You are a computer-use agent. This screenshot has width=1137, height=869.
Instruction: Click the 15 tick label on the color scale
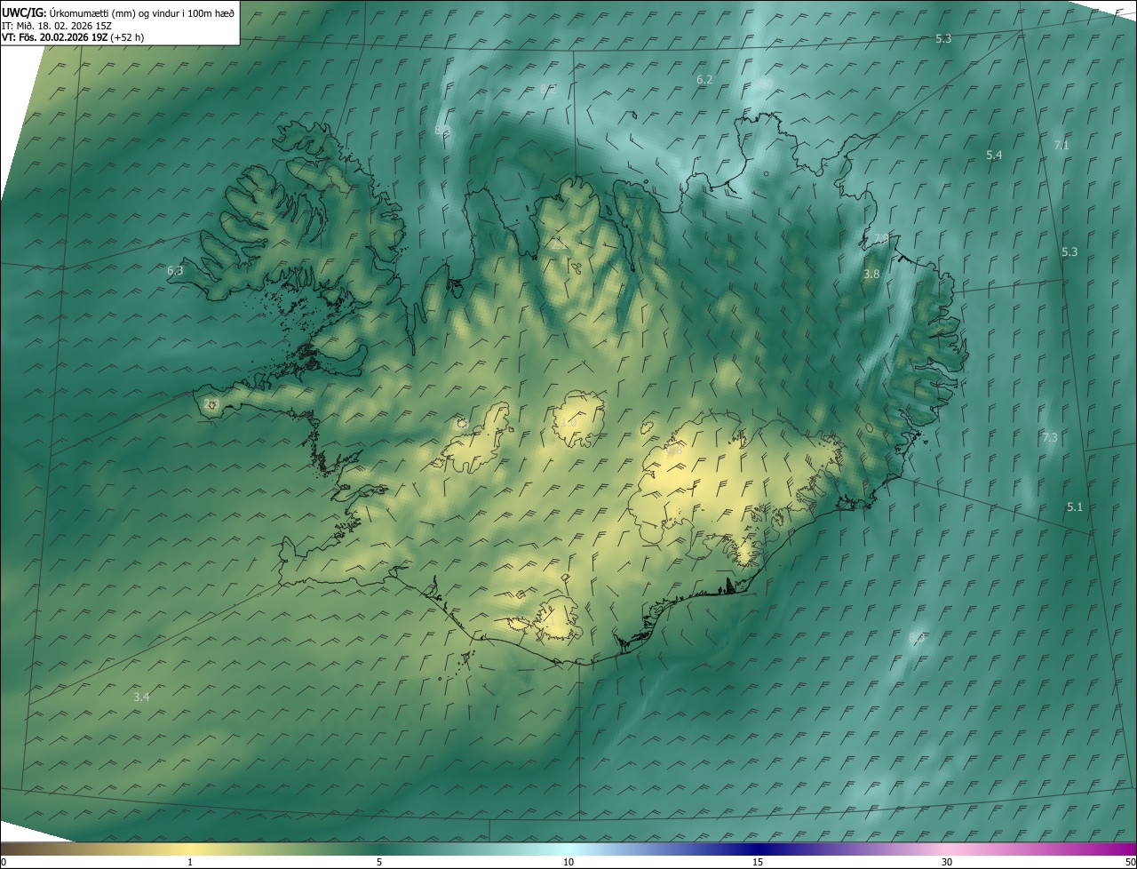(758, 862)
